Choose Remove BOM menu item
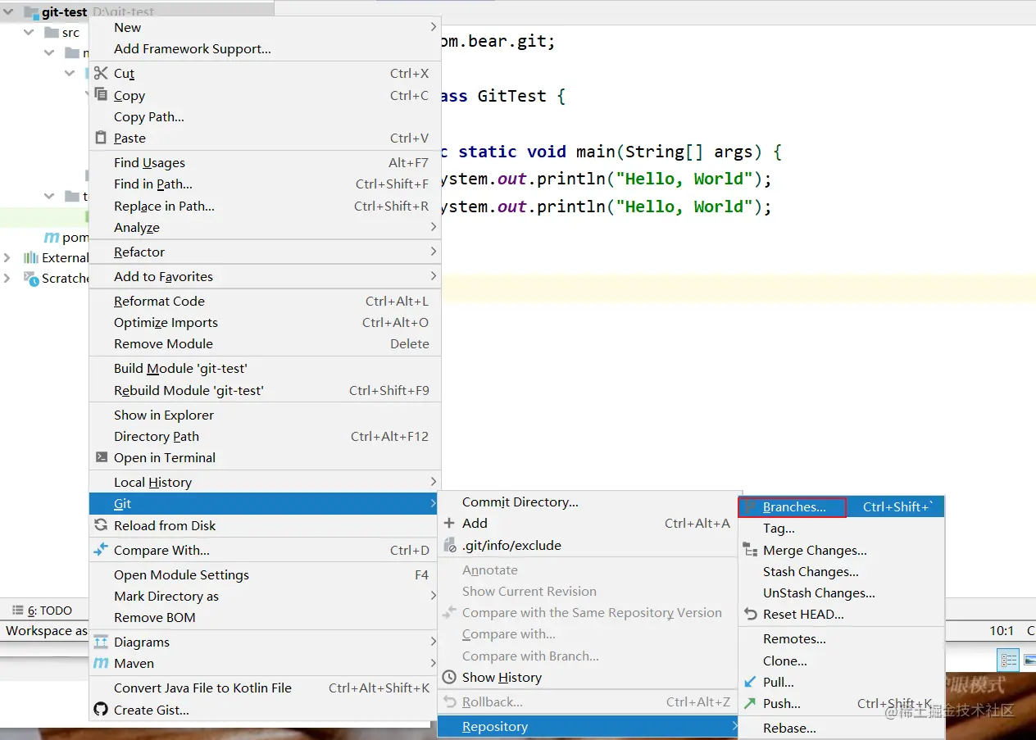The height and width of the screenshot is (740, 1036). coord(265,617)
